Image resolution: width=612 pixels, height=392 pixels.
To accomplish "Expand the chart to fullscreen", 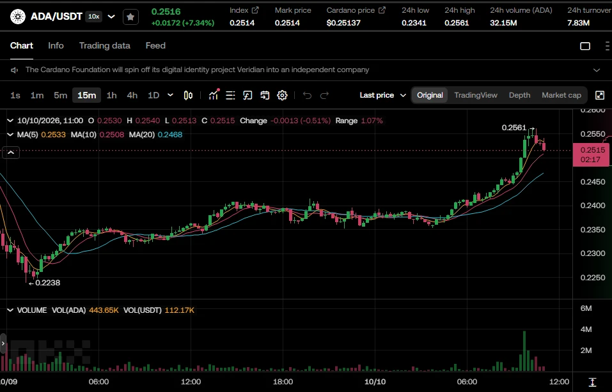I will coord(600,96).
